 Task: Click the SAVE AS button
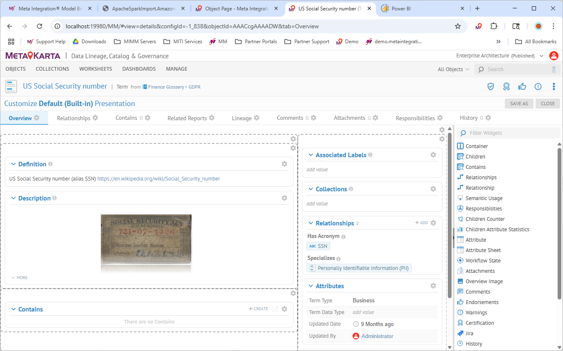(x=519, y=104)
